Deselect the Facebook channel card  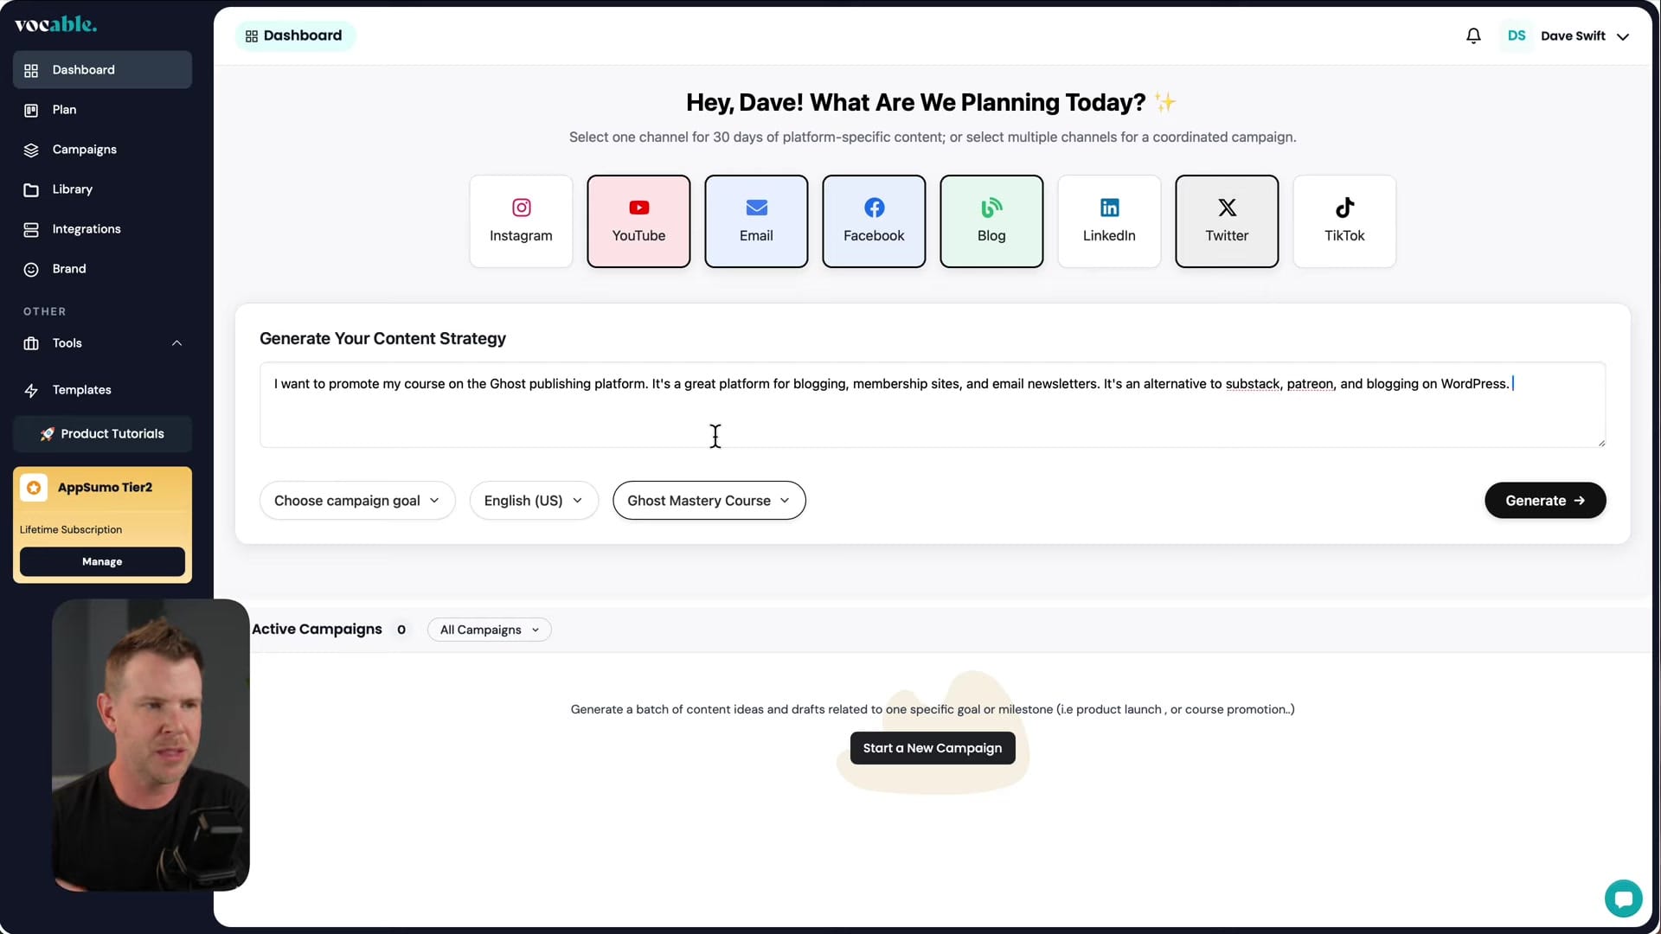[874, 221]
